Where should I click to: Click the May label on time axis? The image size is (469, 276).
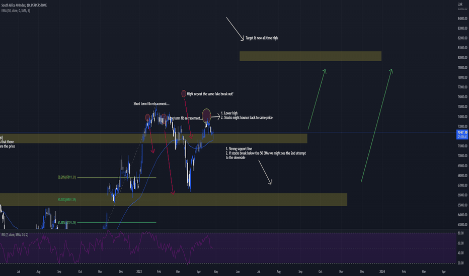click(x=216, y=272)
